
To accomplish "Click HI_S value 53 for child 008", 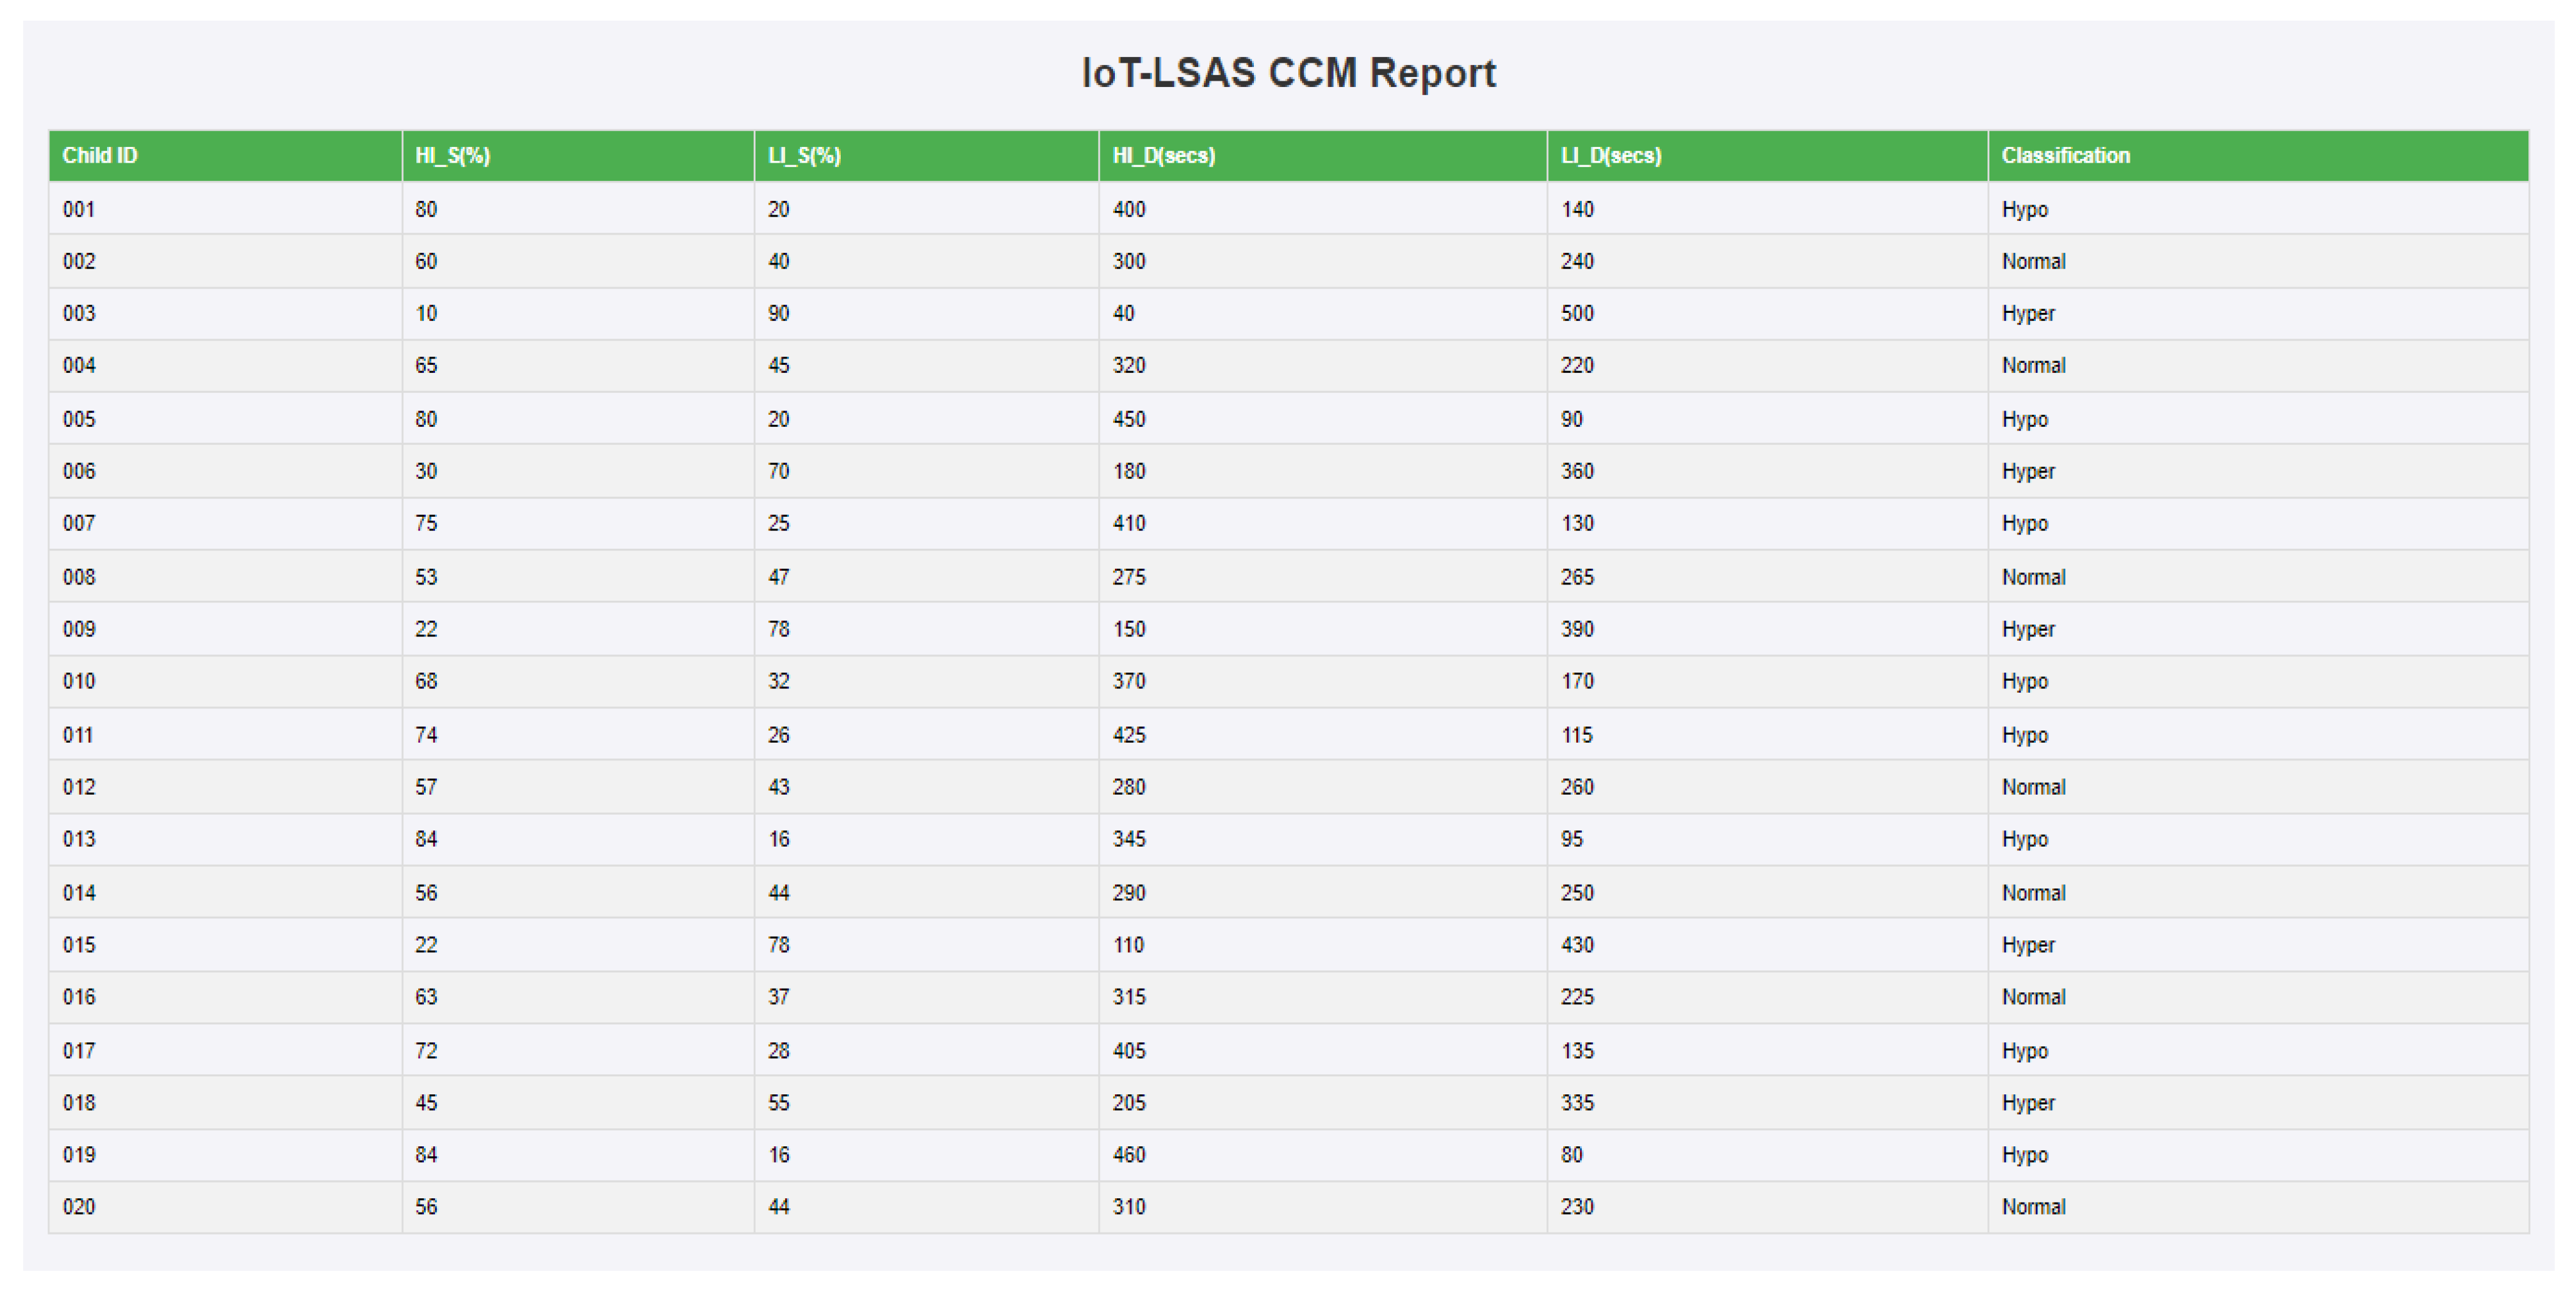I will pyautogui.click(x=426, y=578).
